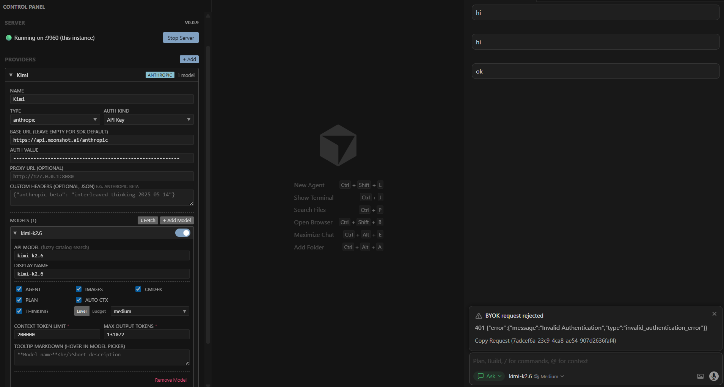Image resolution: width=724 pixels, height=387 pixels.
Task: Click the New Agent shortcut entry
Action: pyautogui.click(x=338, y=185)
